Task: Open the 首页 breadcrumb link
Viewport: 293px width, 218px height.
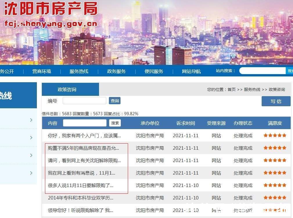Action: (x=231, y=89)
